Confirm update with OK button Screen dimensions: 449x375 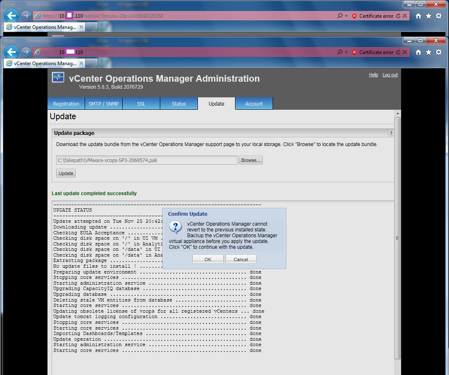(208, 259)
